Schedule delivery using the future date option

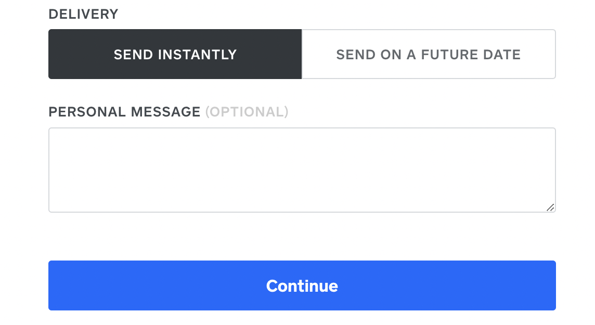coord(429,54)
